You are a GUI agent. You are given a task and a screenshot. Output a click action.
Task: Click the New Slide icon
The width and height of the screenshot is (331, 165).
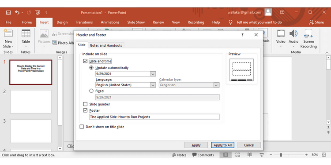(x=8, y=34)
